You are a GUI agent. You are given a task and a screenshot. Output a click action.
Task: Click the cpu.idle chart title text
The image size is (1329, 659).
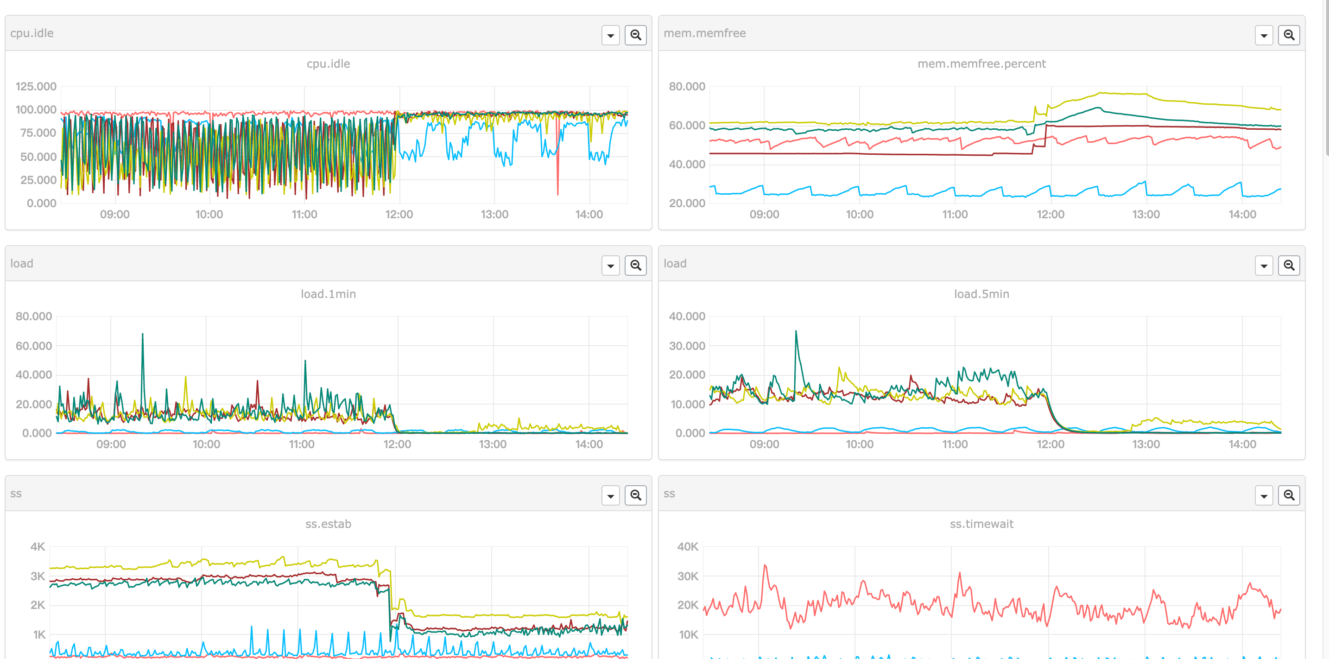click(x=328, y=63)
